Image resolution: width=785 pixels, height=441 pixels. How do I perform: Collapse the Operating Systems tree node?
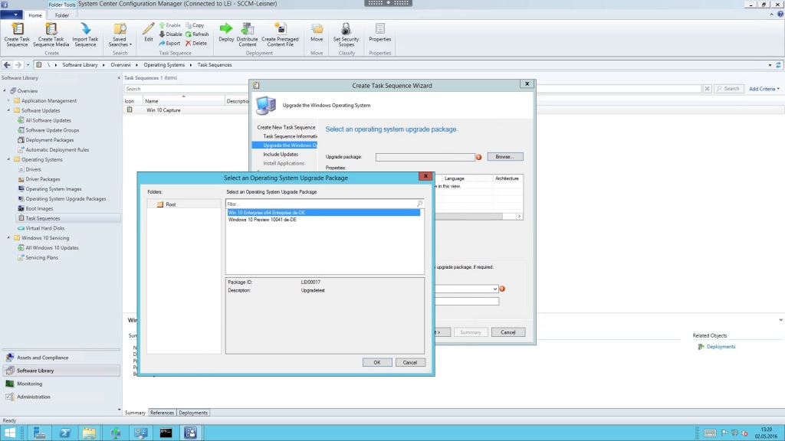pyautogui.click(x=8, y=159)
